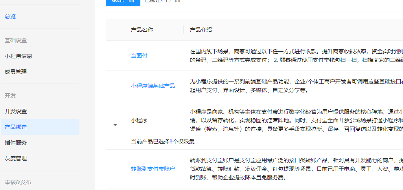The height and width of the screenshot is (190, 403).
Task: Go to 成员管理 member management
Action: [x=16, y=72]
